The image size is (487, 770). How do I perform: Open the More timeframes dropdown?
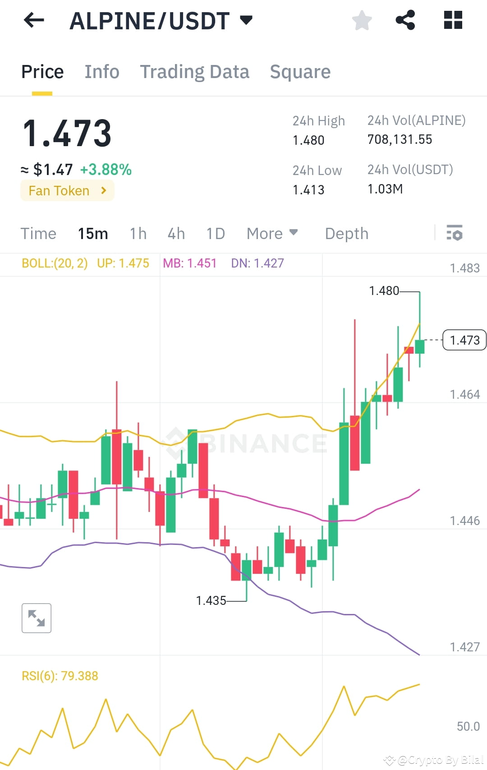[x=272, y=233]
